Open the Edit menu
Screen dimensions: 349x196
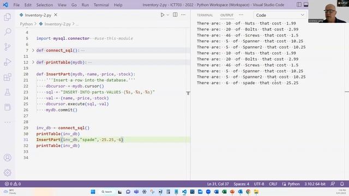28,5
